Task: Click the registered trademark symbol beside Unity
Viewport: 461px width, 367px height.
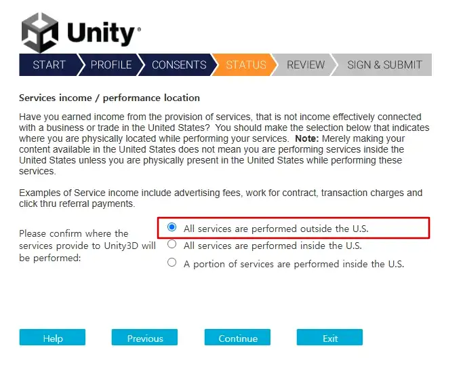Action: pos(139,29)
